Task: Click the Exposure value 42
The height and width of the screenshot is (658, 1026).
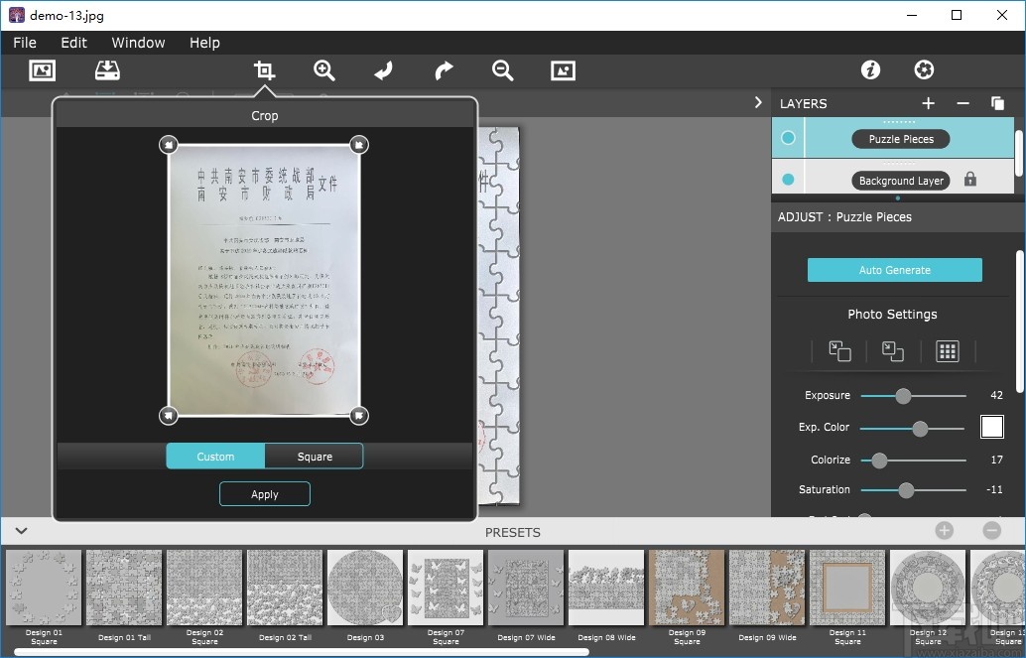Action: tap(996, 395)
